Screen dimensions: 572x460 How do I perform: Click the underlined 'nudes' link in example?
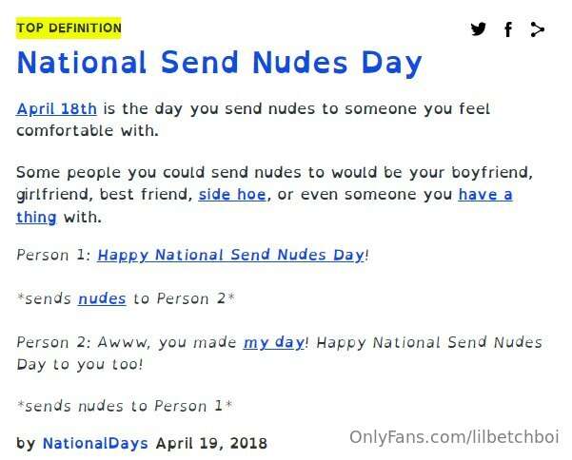pyautogui.click(x=102, y=298)
